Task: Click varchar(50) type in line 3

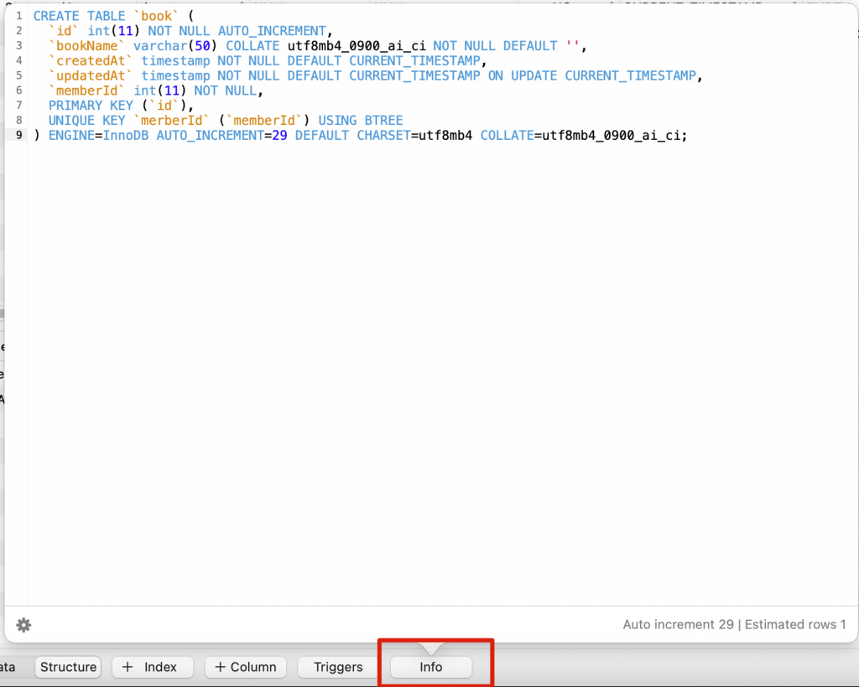Action: tap(175, 46)
